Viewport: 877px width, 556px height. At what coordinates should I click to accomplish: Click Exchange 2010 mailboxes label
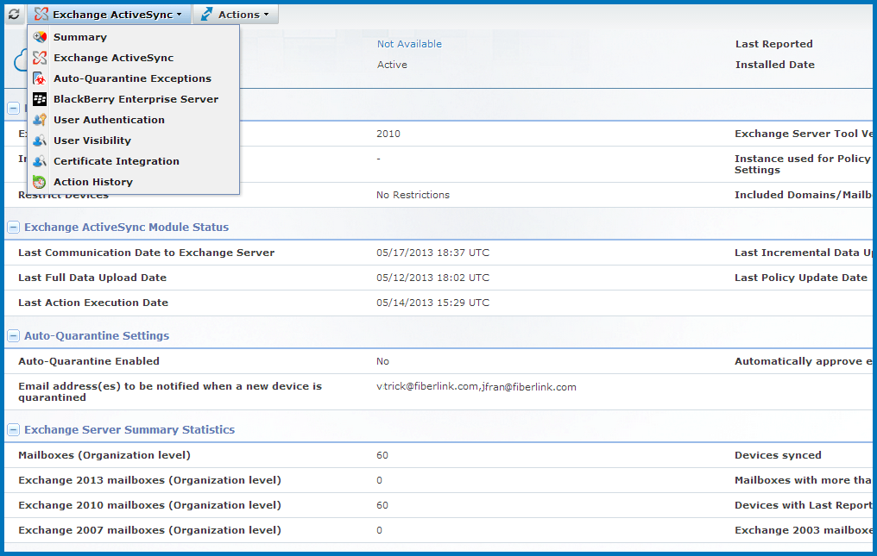[x=150, y=505]
